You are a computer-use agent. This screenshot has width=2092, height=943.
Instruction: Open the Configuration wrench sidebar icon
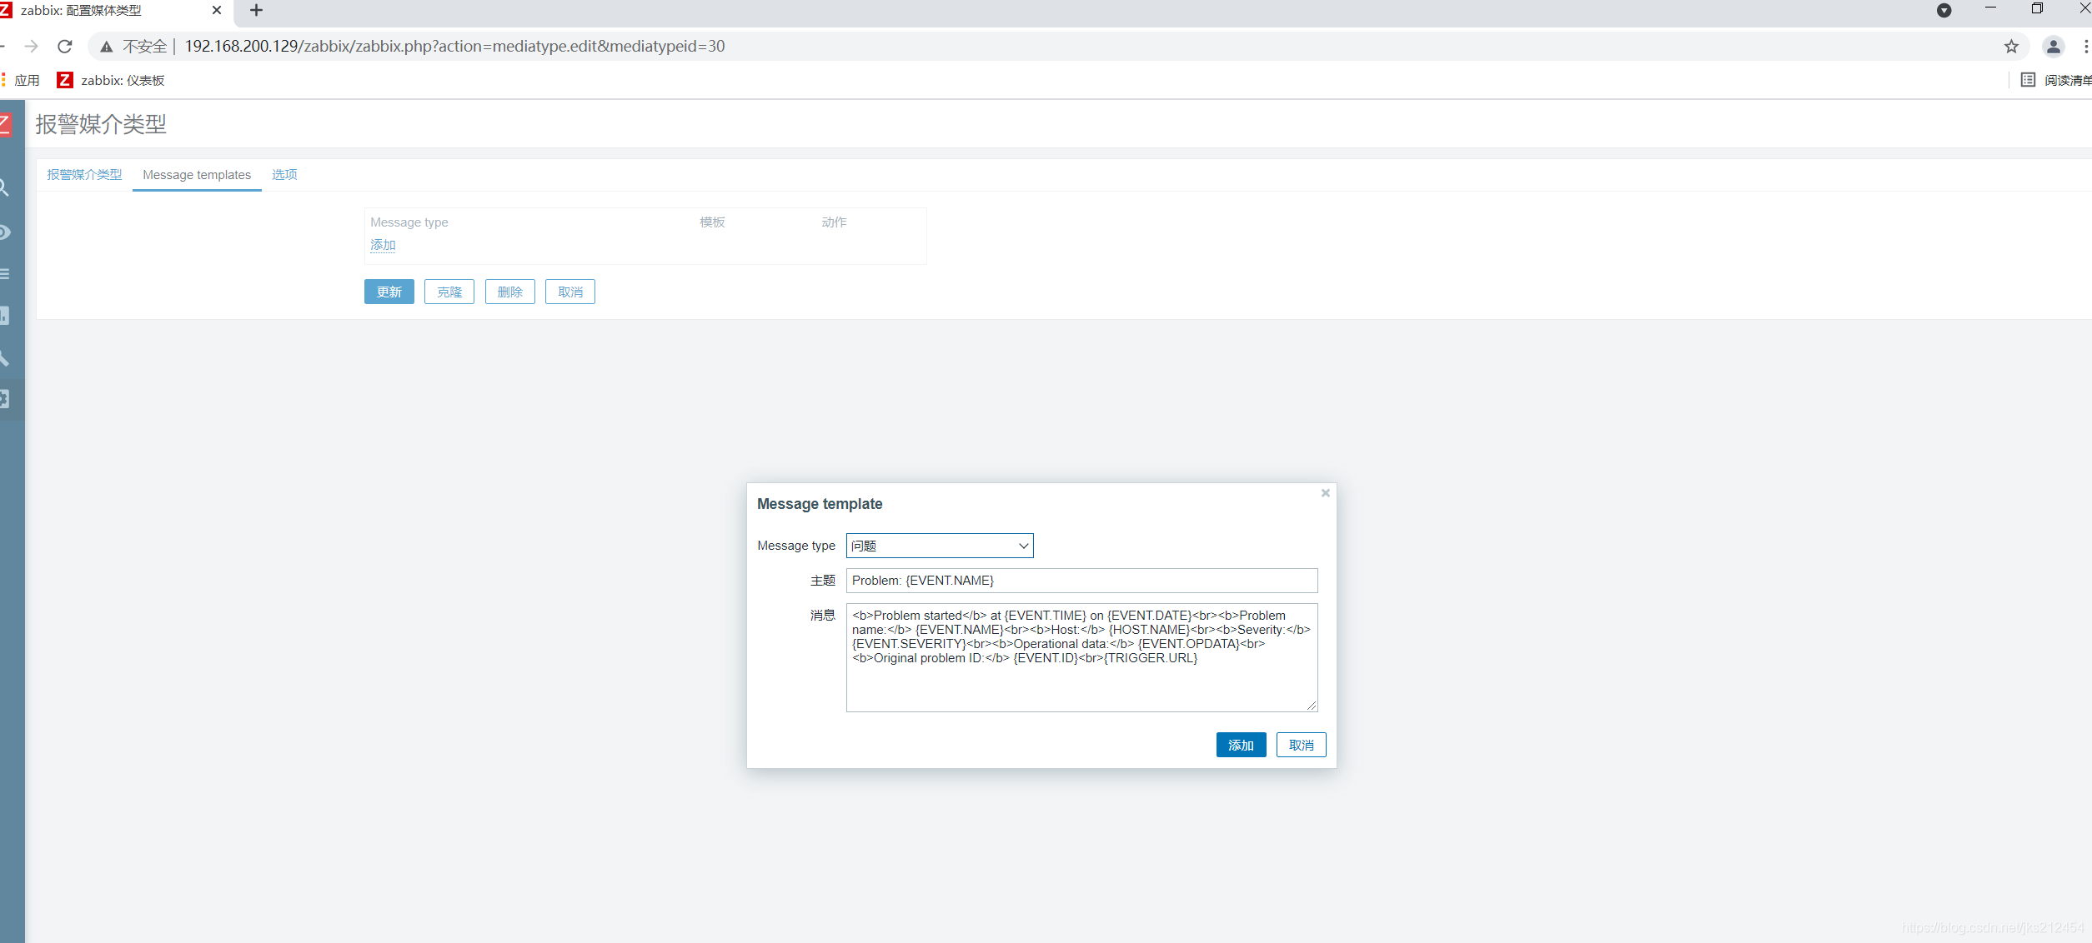[5, 358]
